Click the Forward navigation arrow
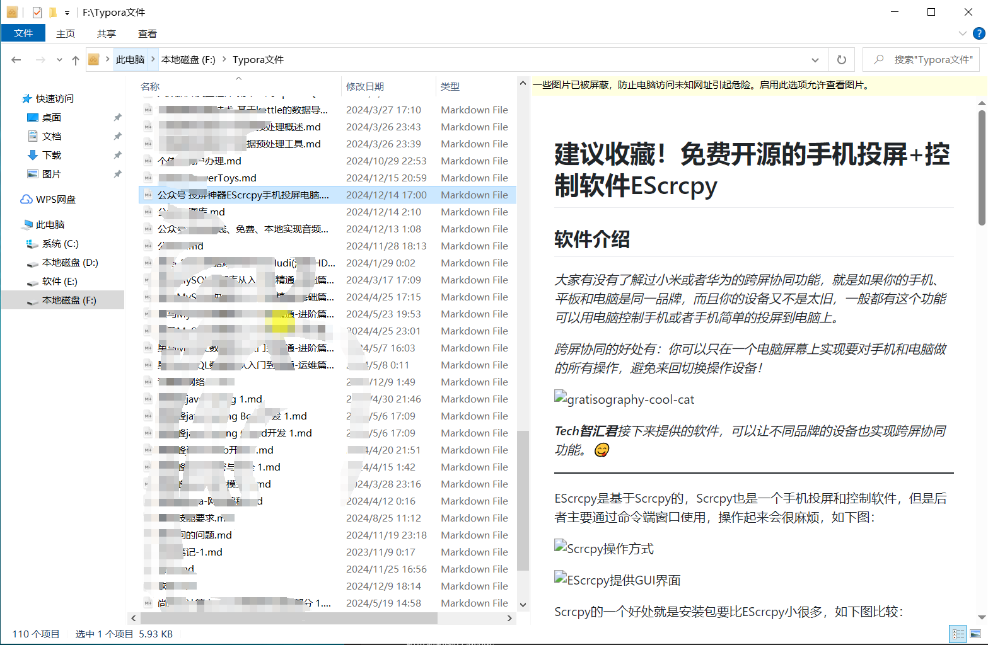This screenshot has height=645, width=988. (40, 60)
